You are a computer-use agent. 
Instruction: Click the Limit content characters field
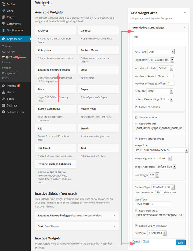(158, 192)
